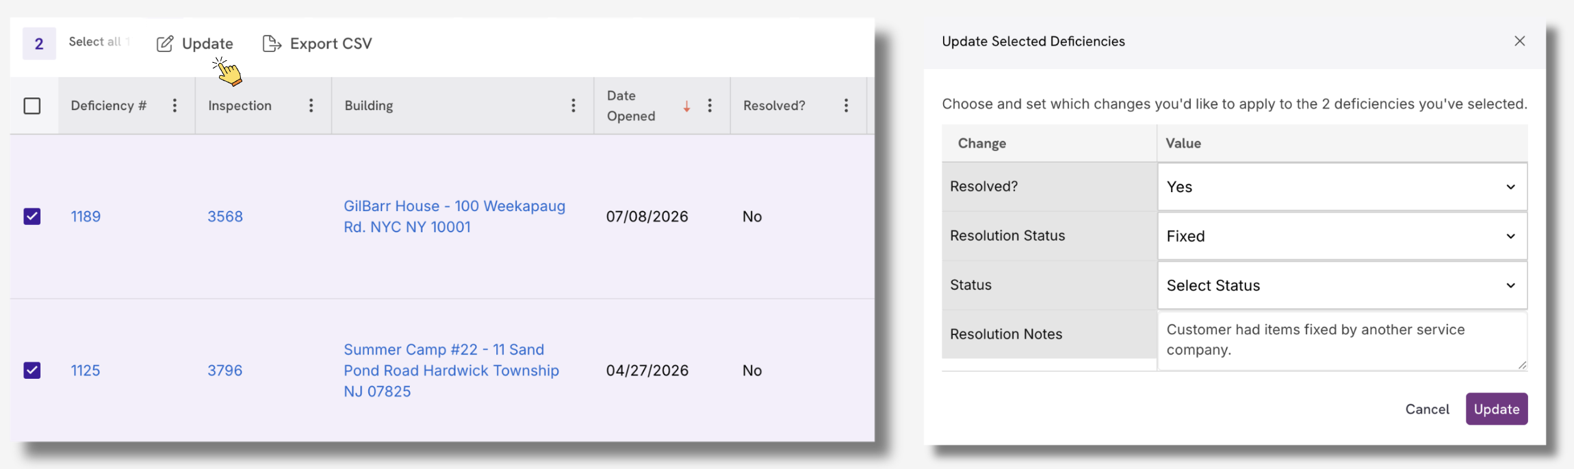Click Resolved value No for deficiency 1189
This screenshot has width=1574, height=469.
click(752, 217)
